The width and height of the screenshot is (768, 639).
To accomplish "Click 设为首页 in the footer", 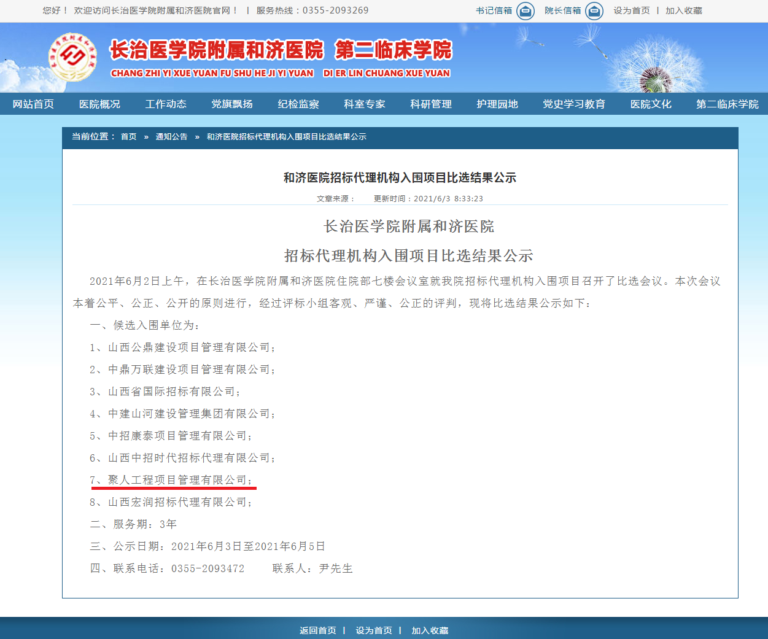I will point(374,630).
